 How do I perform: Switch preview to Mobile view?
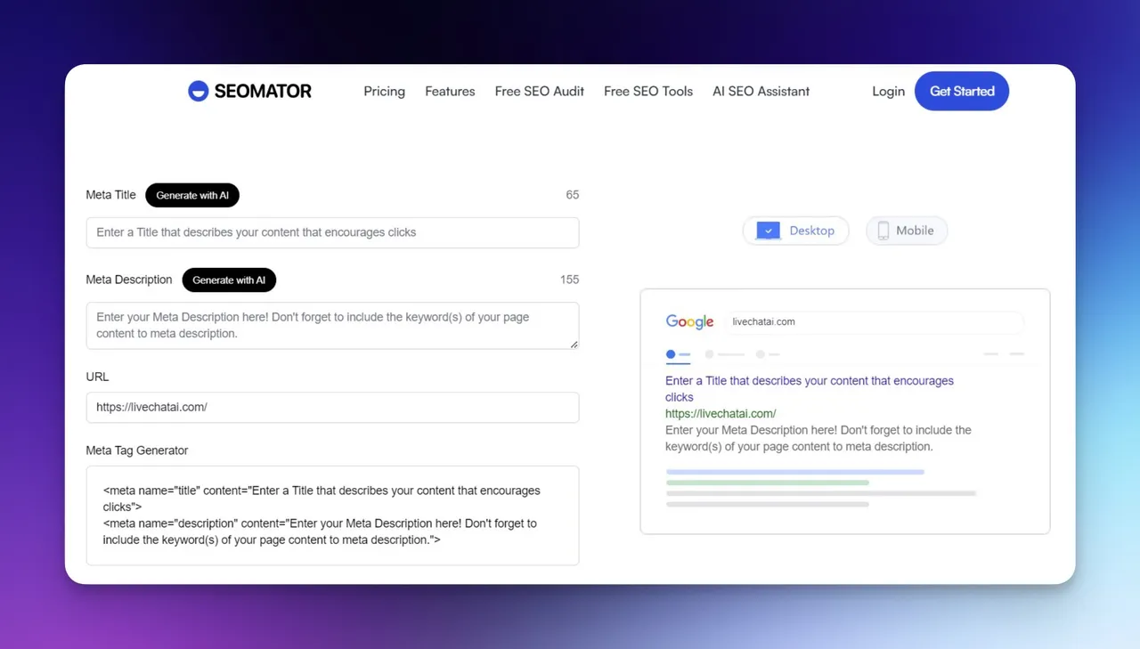pos(907,231)
